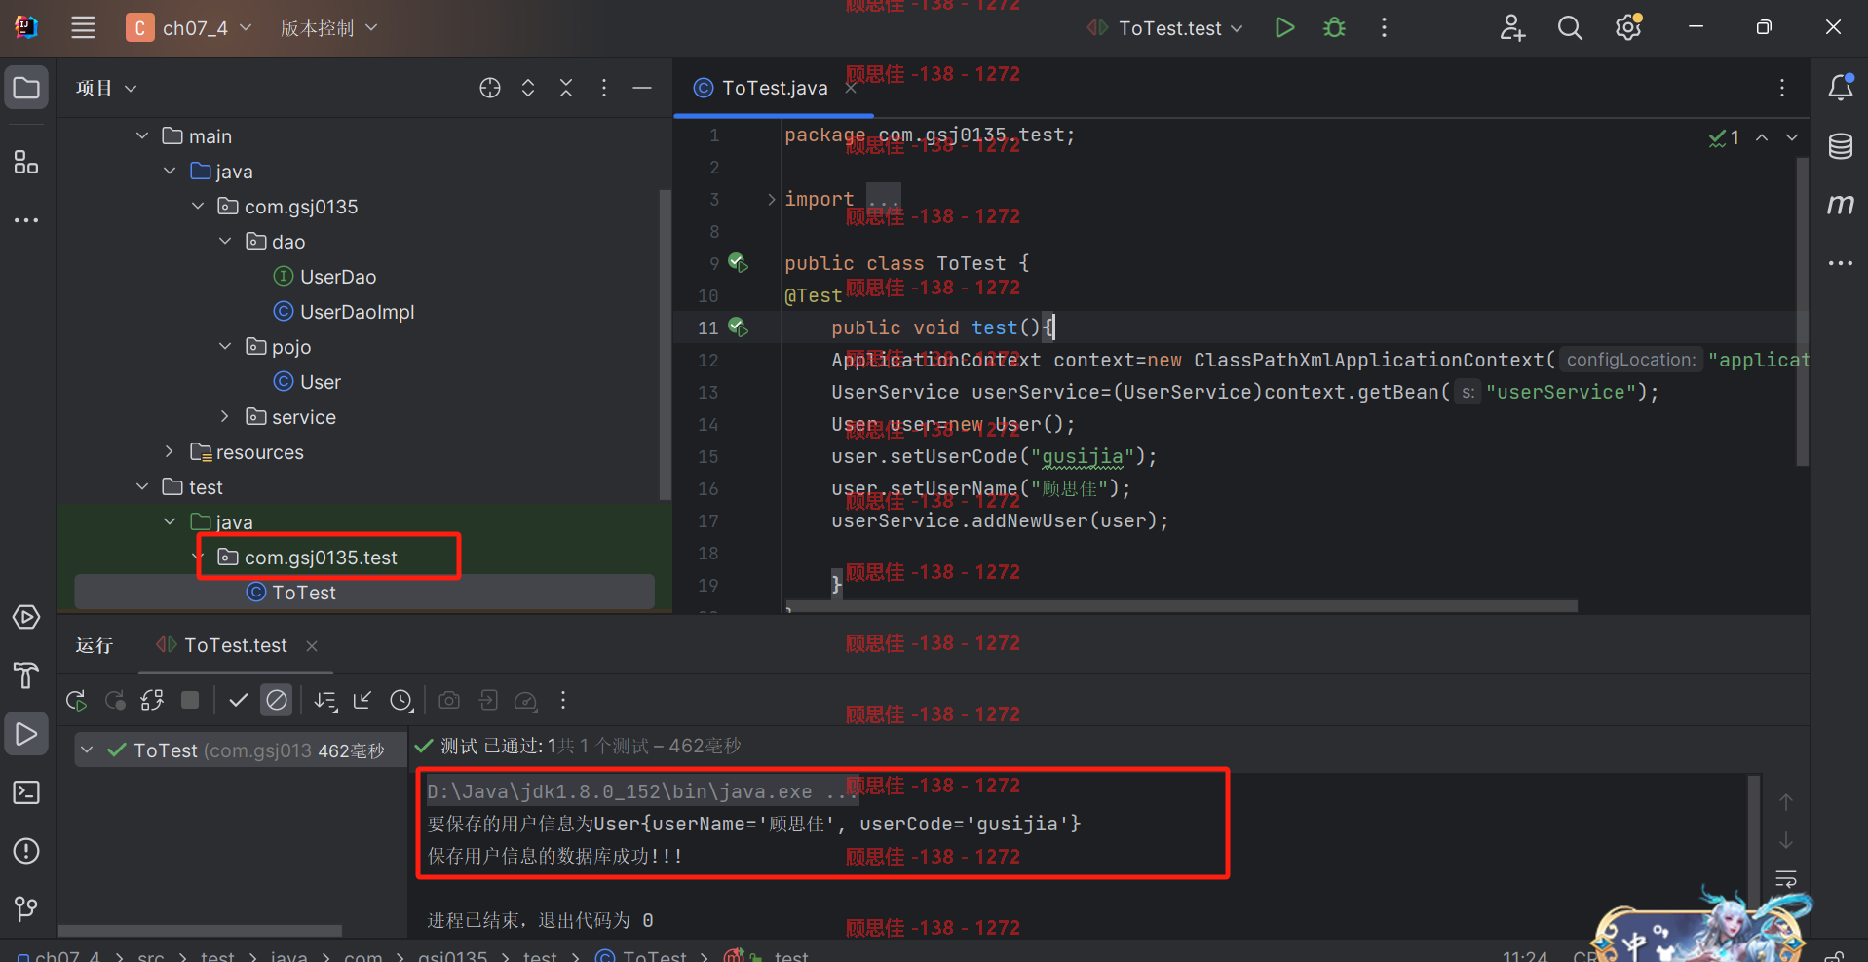The width and height of the screenshot is (1868, 962).
Task: Collapse the pojo package
Action: pyautogui.click(x=225, y=346)
